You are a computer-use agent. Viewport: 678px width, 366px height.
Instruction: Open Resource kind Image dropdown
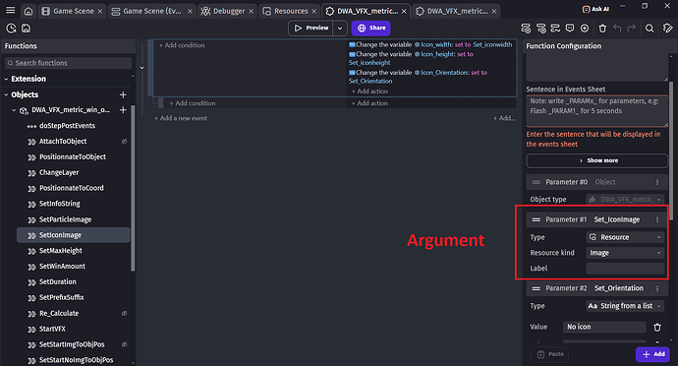(625, 253)
